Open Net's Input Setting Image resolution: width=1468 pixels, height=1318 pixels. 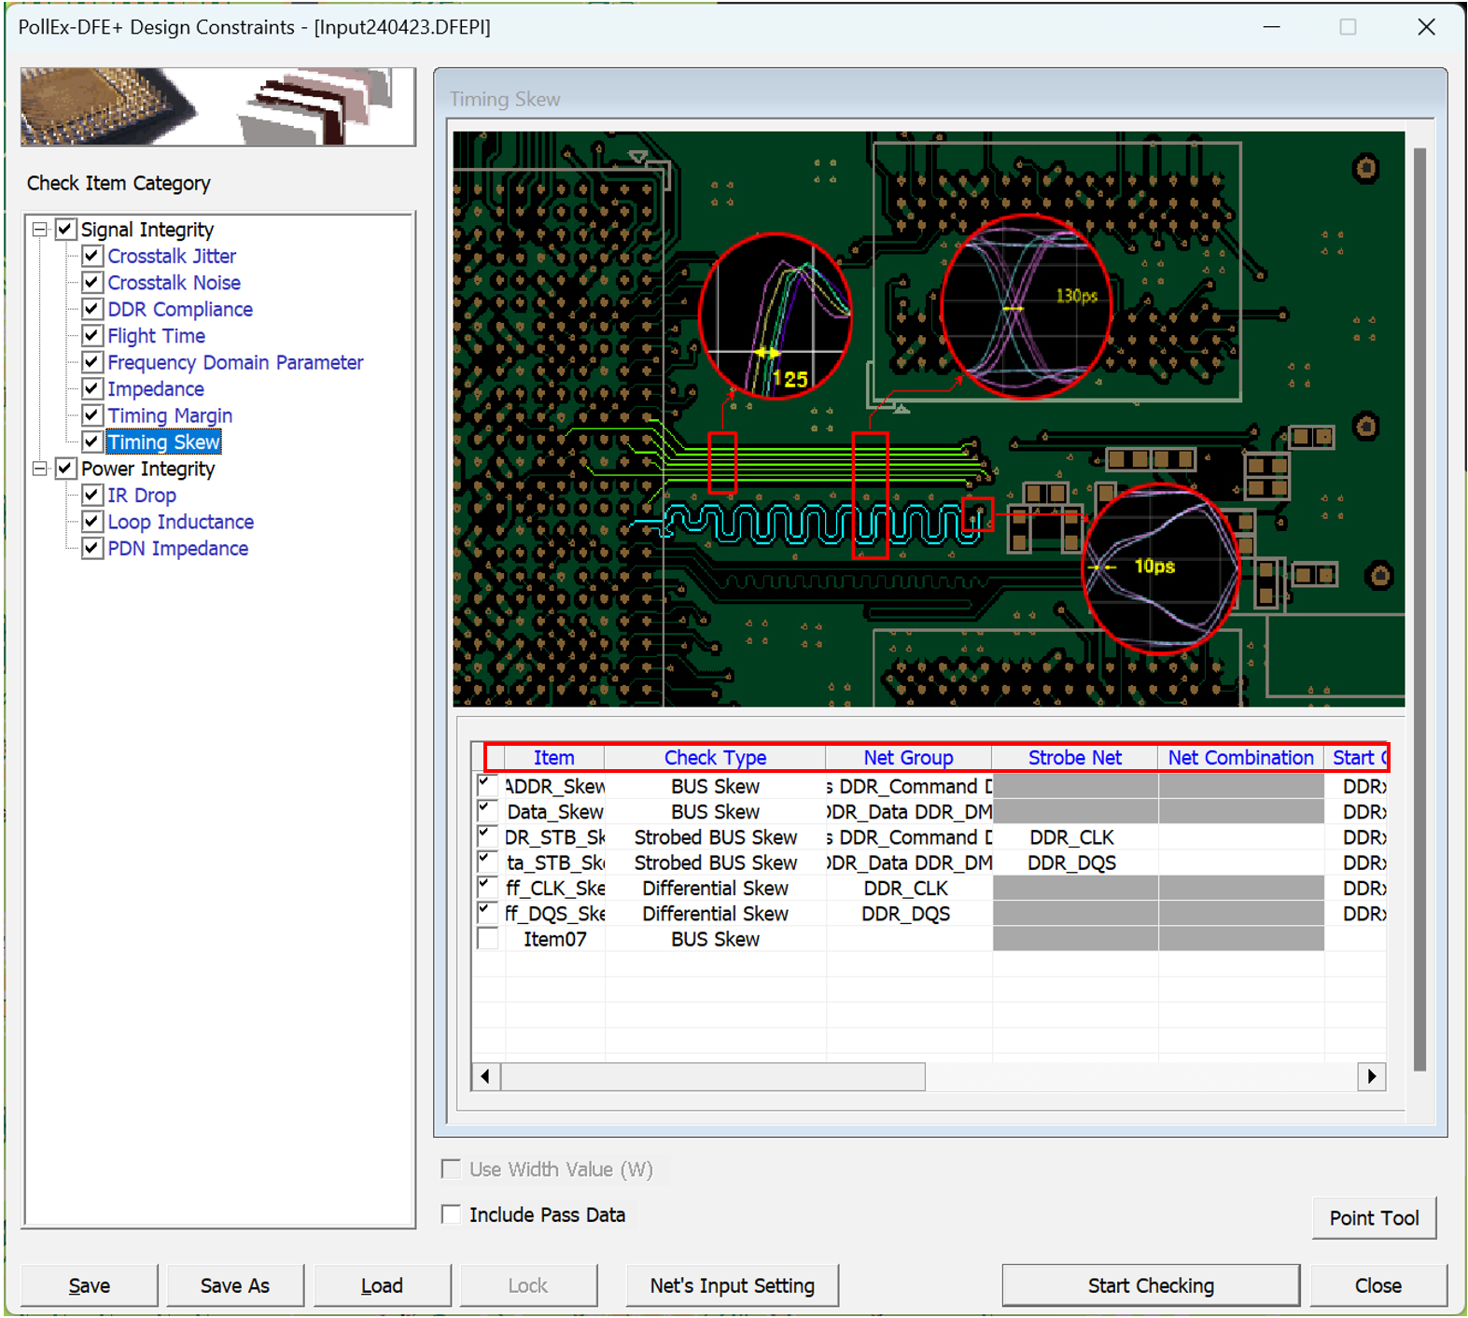732,1285
